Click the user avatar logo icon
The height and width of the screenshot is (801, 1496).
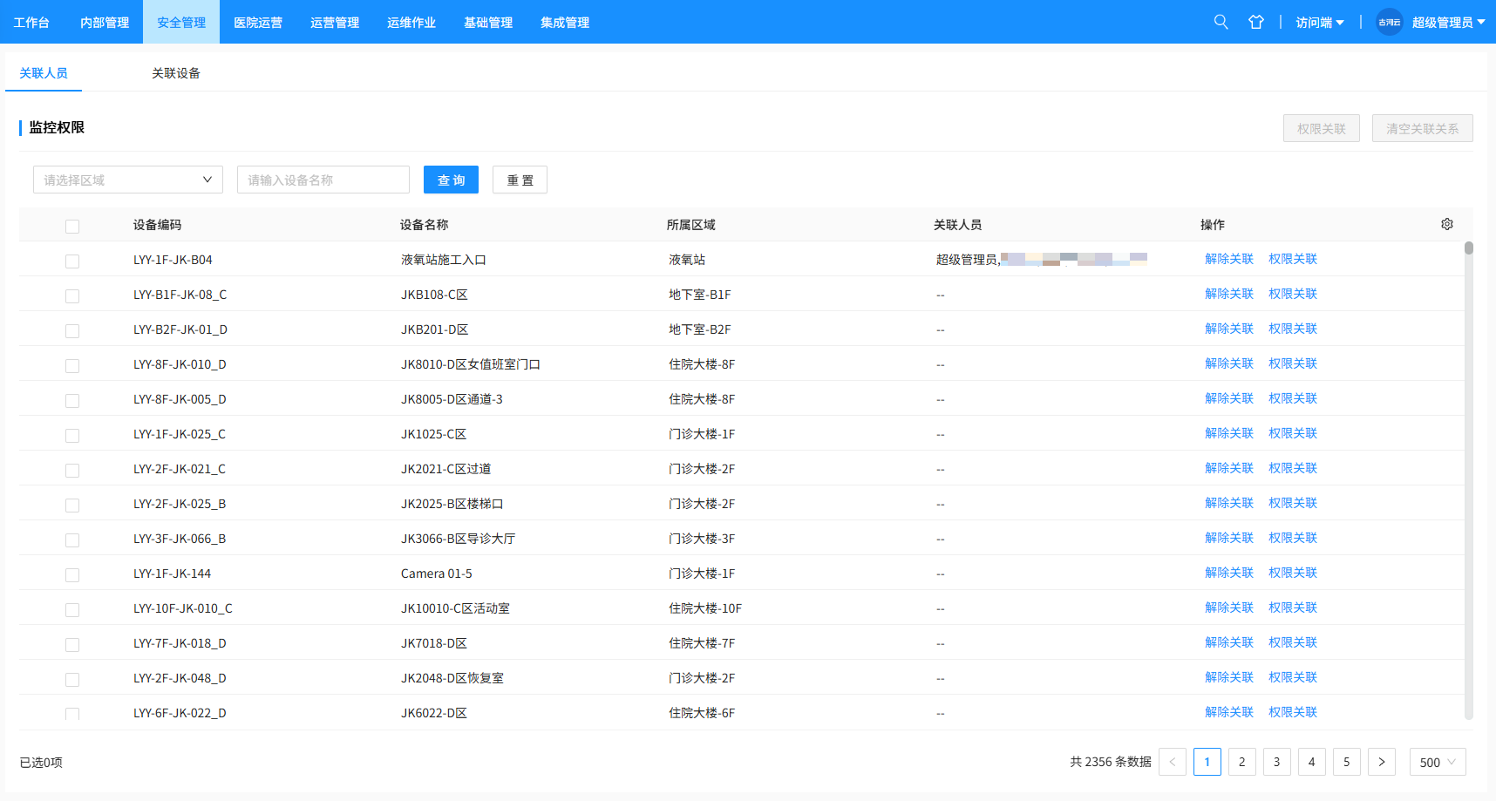pyautogui.click(x=1389, y=22)
